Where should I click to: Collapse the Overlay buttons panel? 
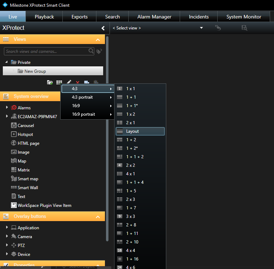[98, 217]
